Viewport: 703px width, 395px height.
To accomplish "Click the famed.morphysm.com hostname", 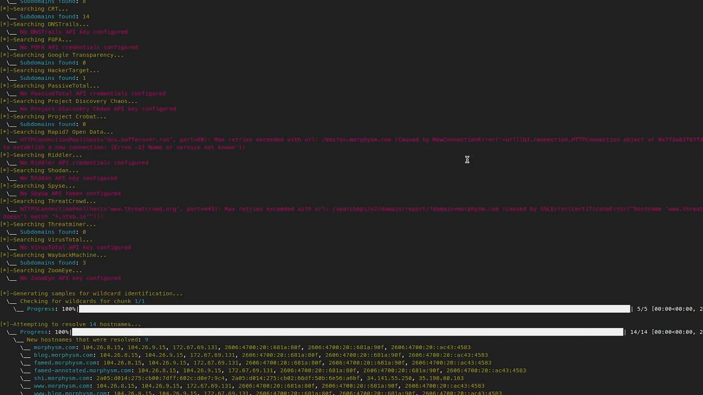I will 65,363.
